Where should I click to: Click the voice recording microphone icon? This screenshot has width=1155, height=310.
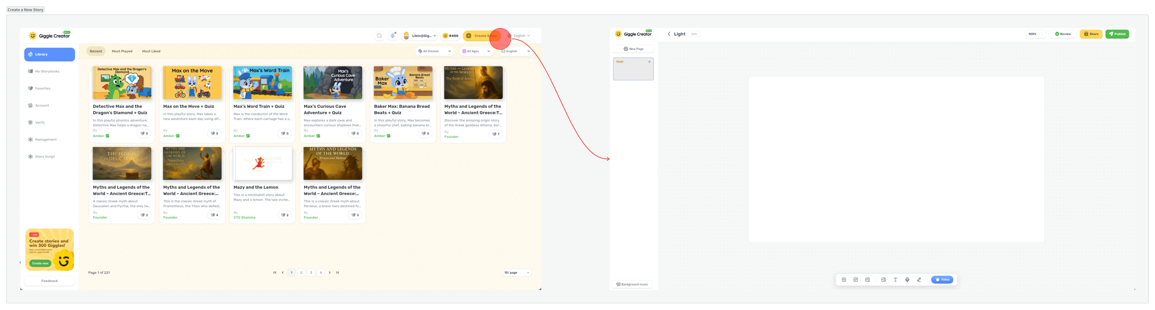point(907,280)
